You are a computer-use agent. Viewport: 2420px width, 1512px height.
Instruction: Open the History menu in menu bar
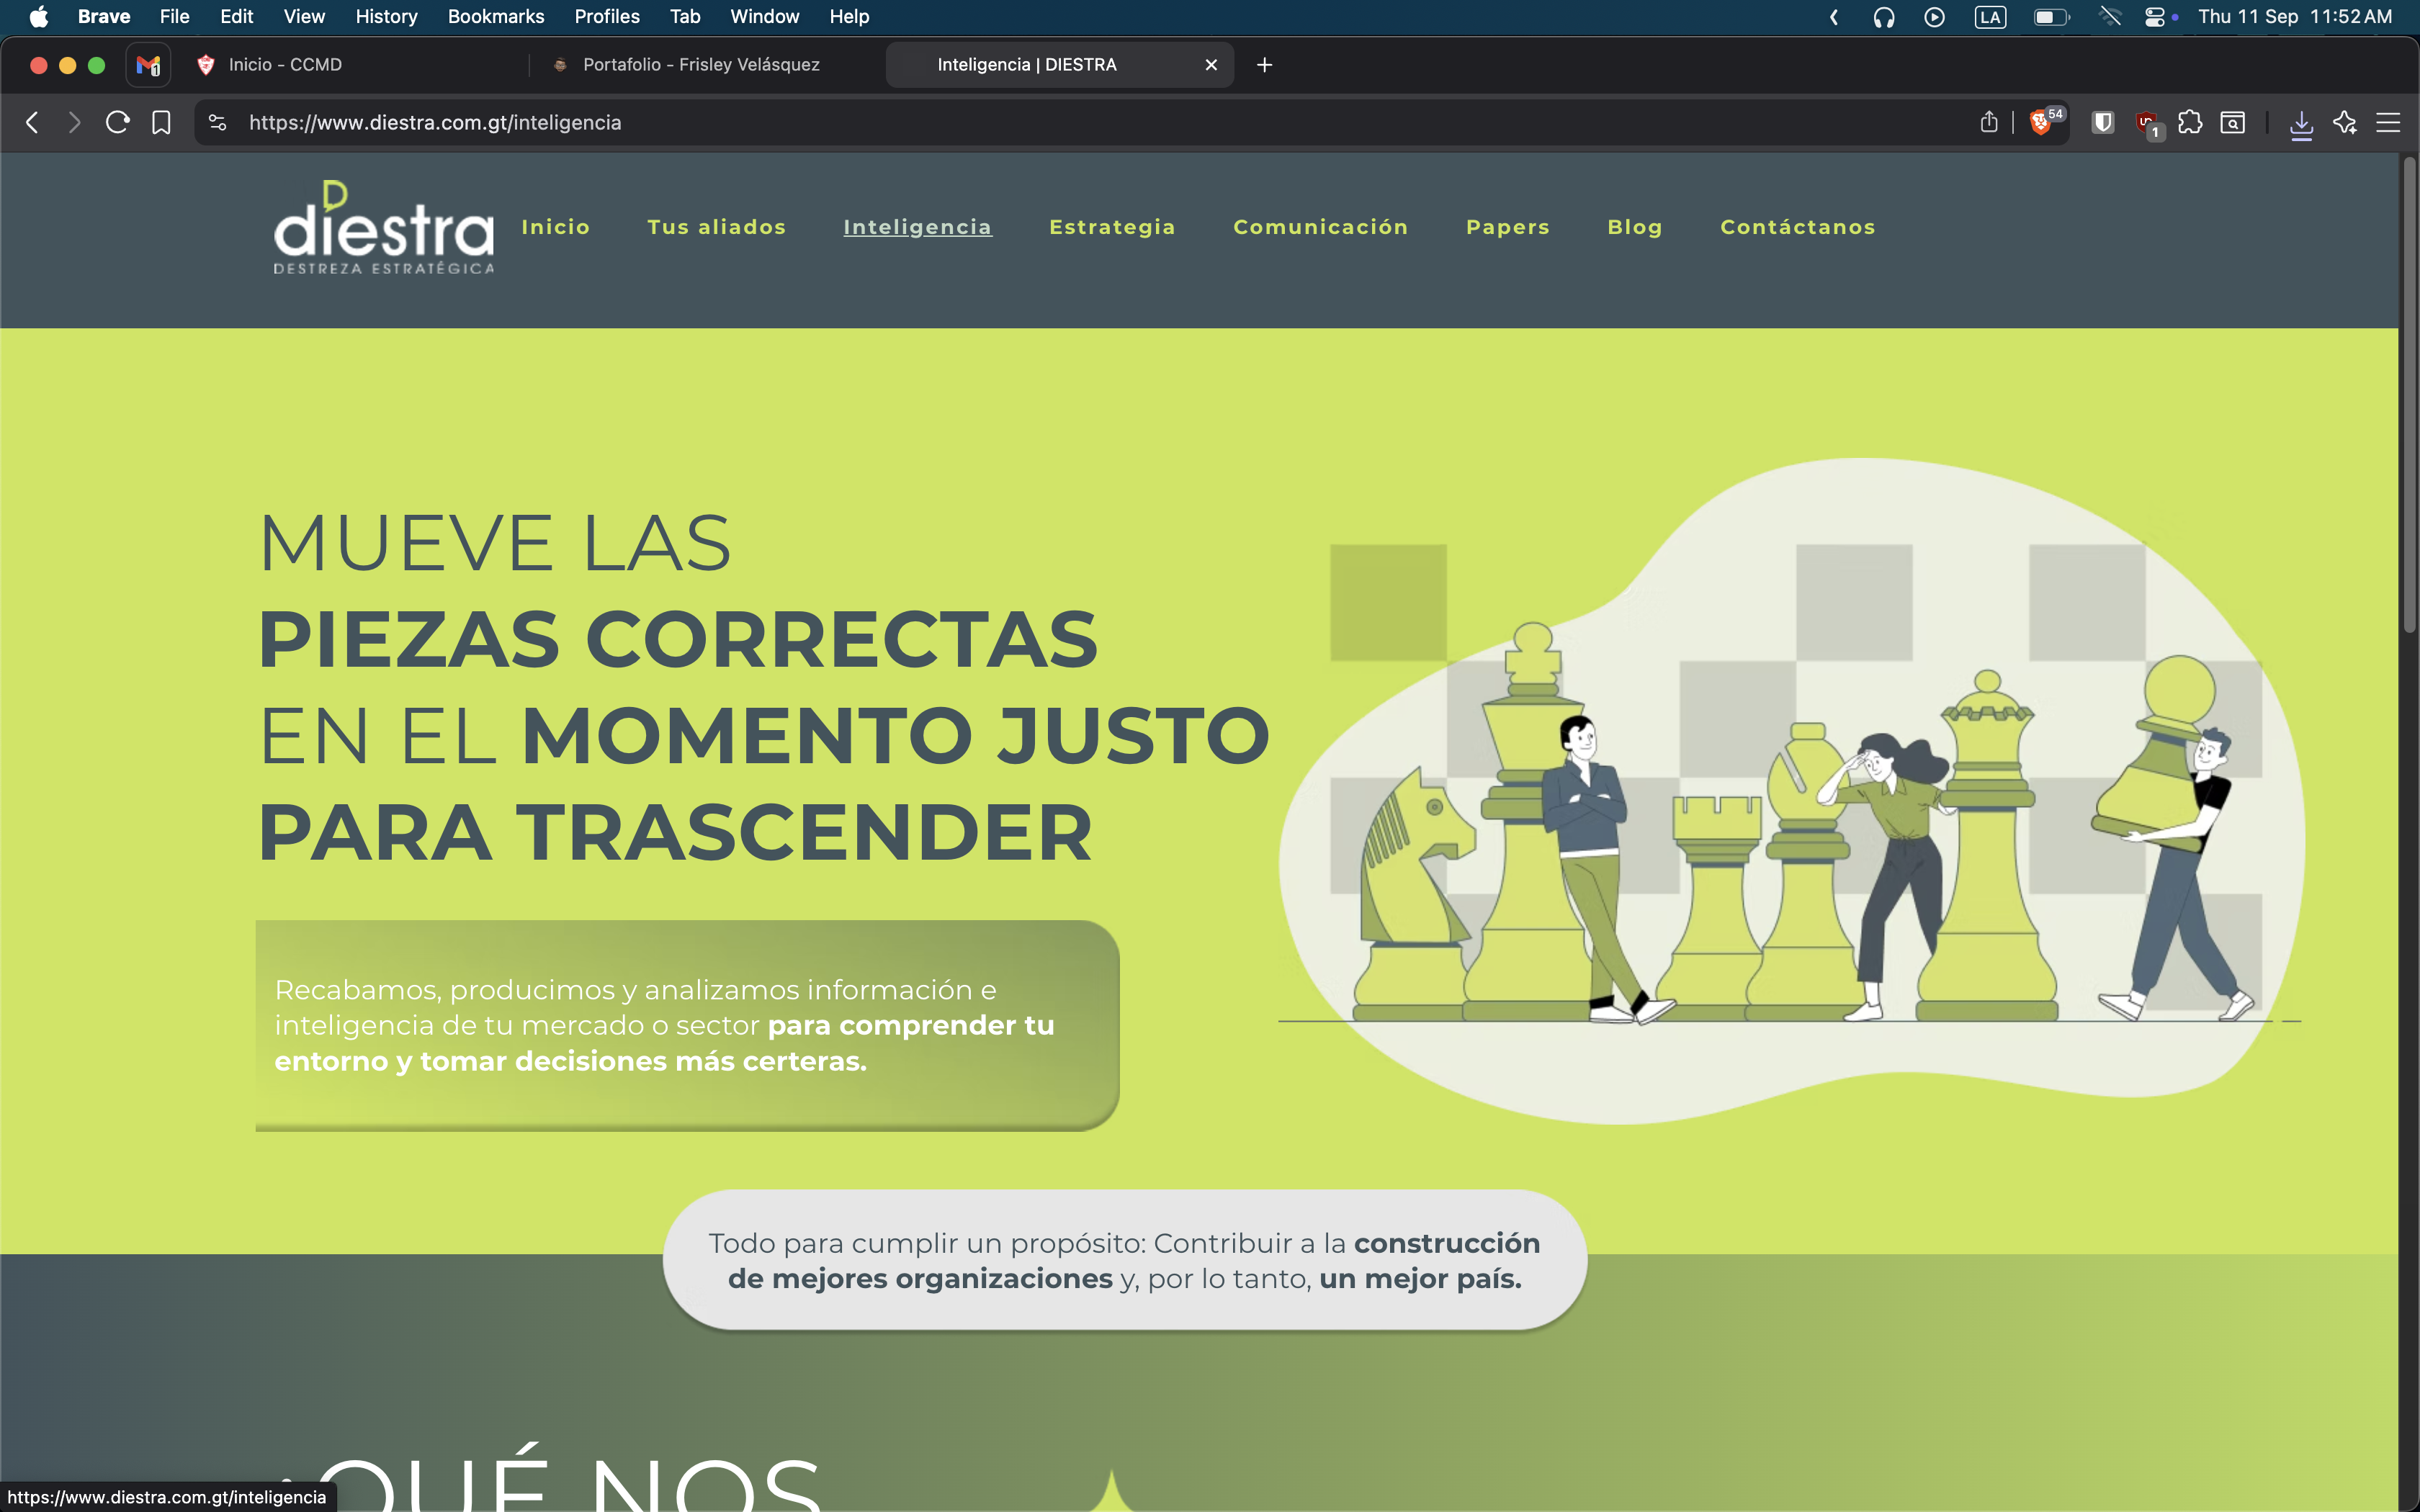coord(386,17)
